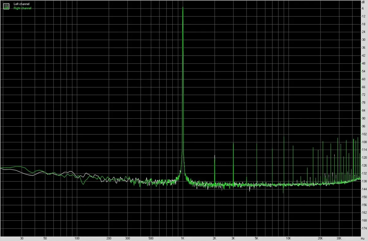Click the -108 level axis label
This screenshot has height=241, width=368.
click(x=364, y=142)
